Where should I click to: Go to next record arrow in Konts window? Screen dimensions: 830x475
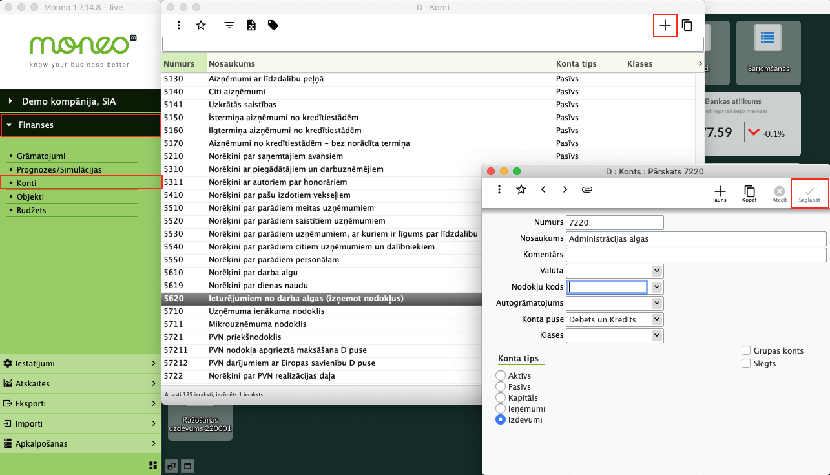(x=565, y=189)
